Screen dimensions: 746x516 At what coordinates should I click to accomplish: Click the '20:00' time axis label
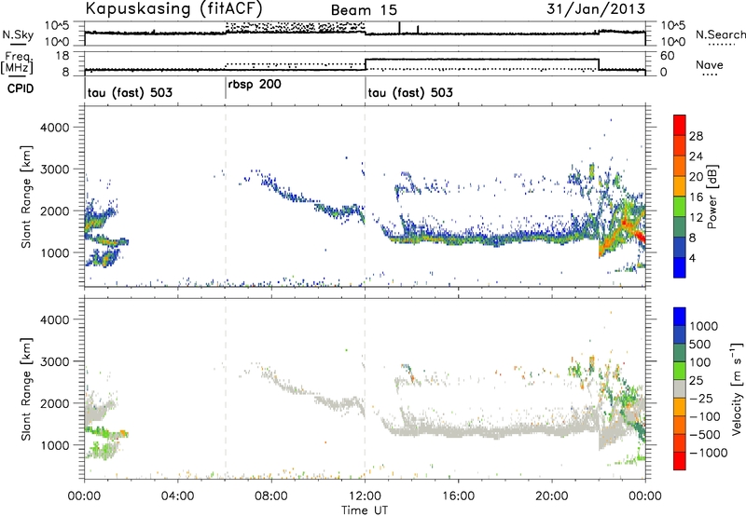click(552, 496)
